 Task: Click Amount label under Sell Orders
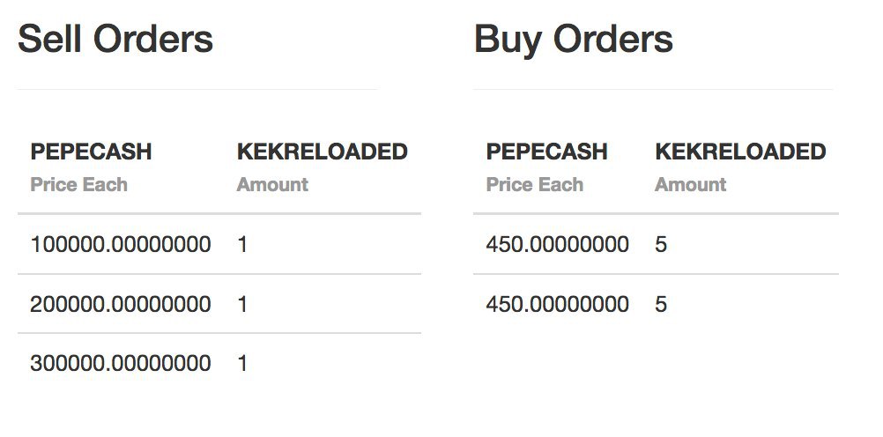272,184
